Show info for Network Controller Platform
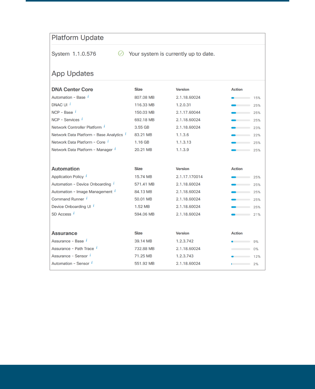 104,126
